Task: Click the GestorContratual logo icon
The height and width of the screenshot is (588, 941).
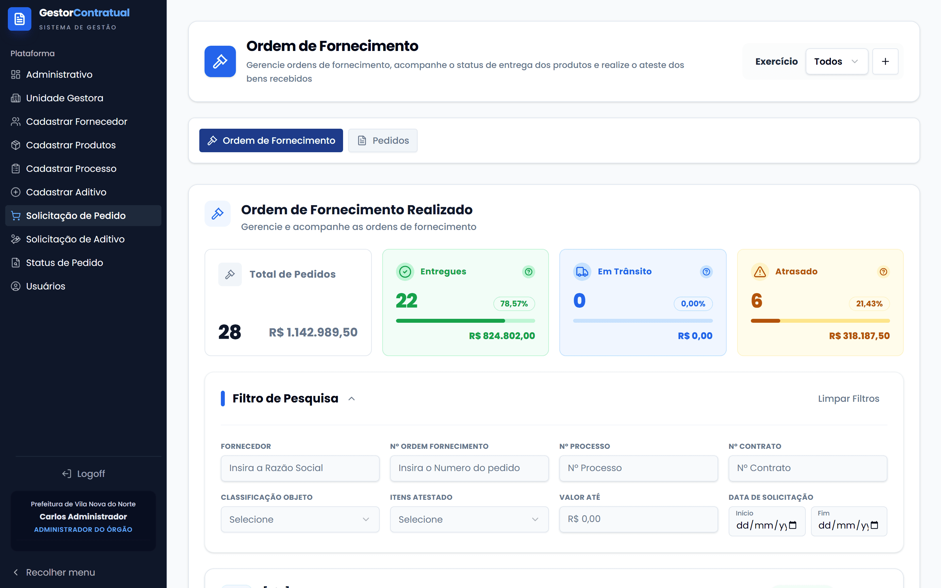Action: [x=20, y=19]
